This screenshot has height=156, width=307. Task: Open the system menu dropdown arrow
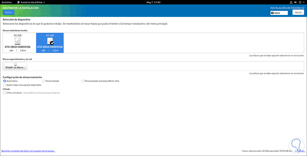304,2
